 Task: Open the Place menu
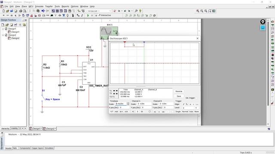click(24, 6)
